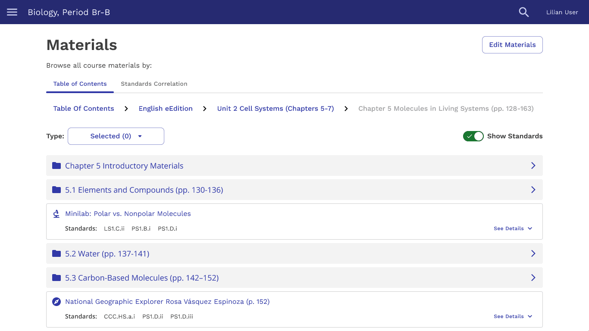The width and height of the screenshot is (589, 331).
Task: Click the explorer compass icon beside Rosa Vásquez Espinoza
Action: (x=56, y=301)
